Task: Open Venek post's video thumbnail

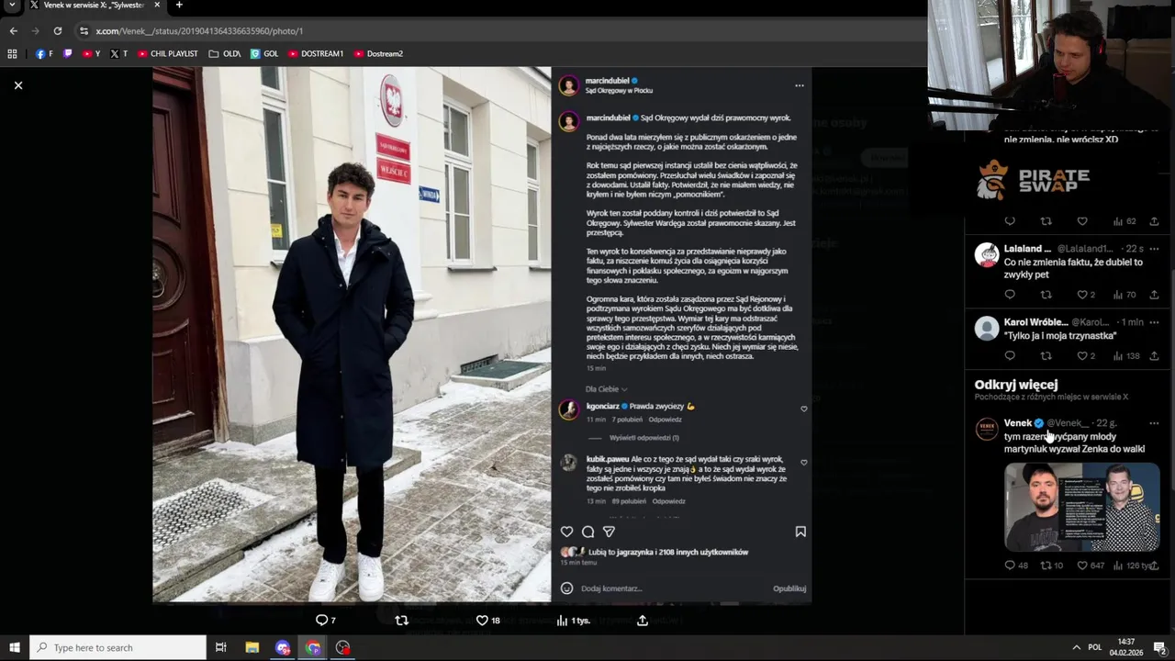Action: coord(1082,507)
